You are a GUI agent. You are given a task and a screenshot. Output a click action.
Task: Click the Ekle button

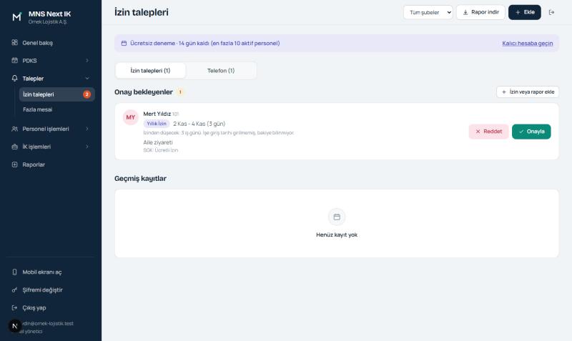click(525, 12)
